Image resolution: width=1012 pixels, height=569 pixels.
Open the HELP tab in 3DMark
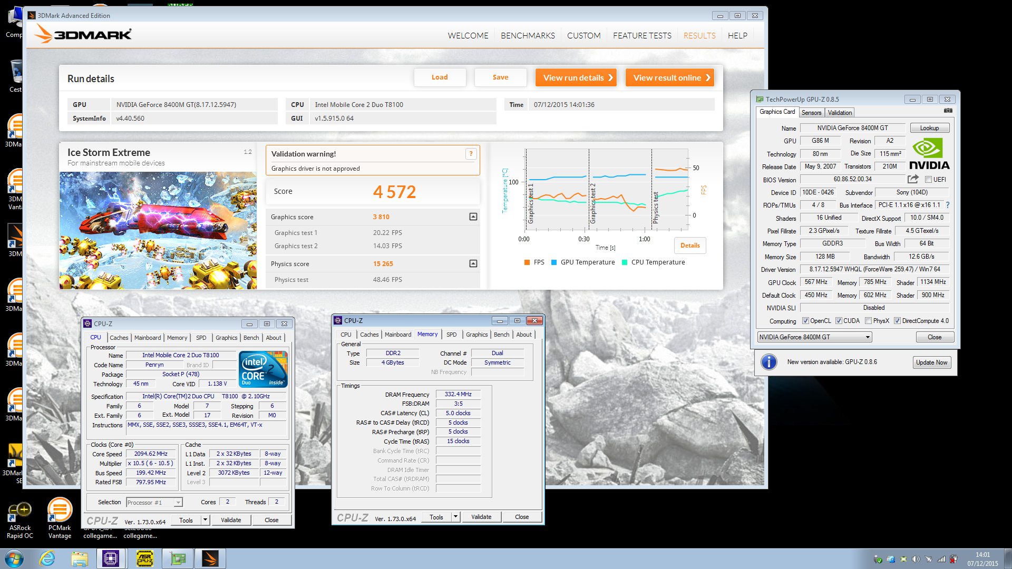click(x=737, y=35)
